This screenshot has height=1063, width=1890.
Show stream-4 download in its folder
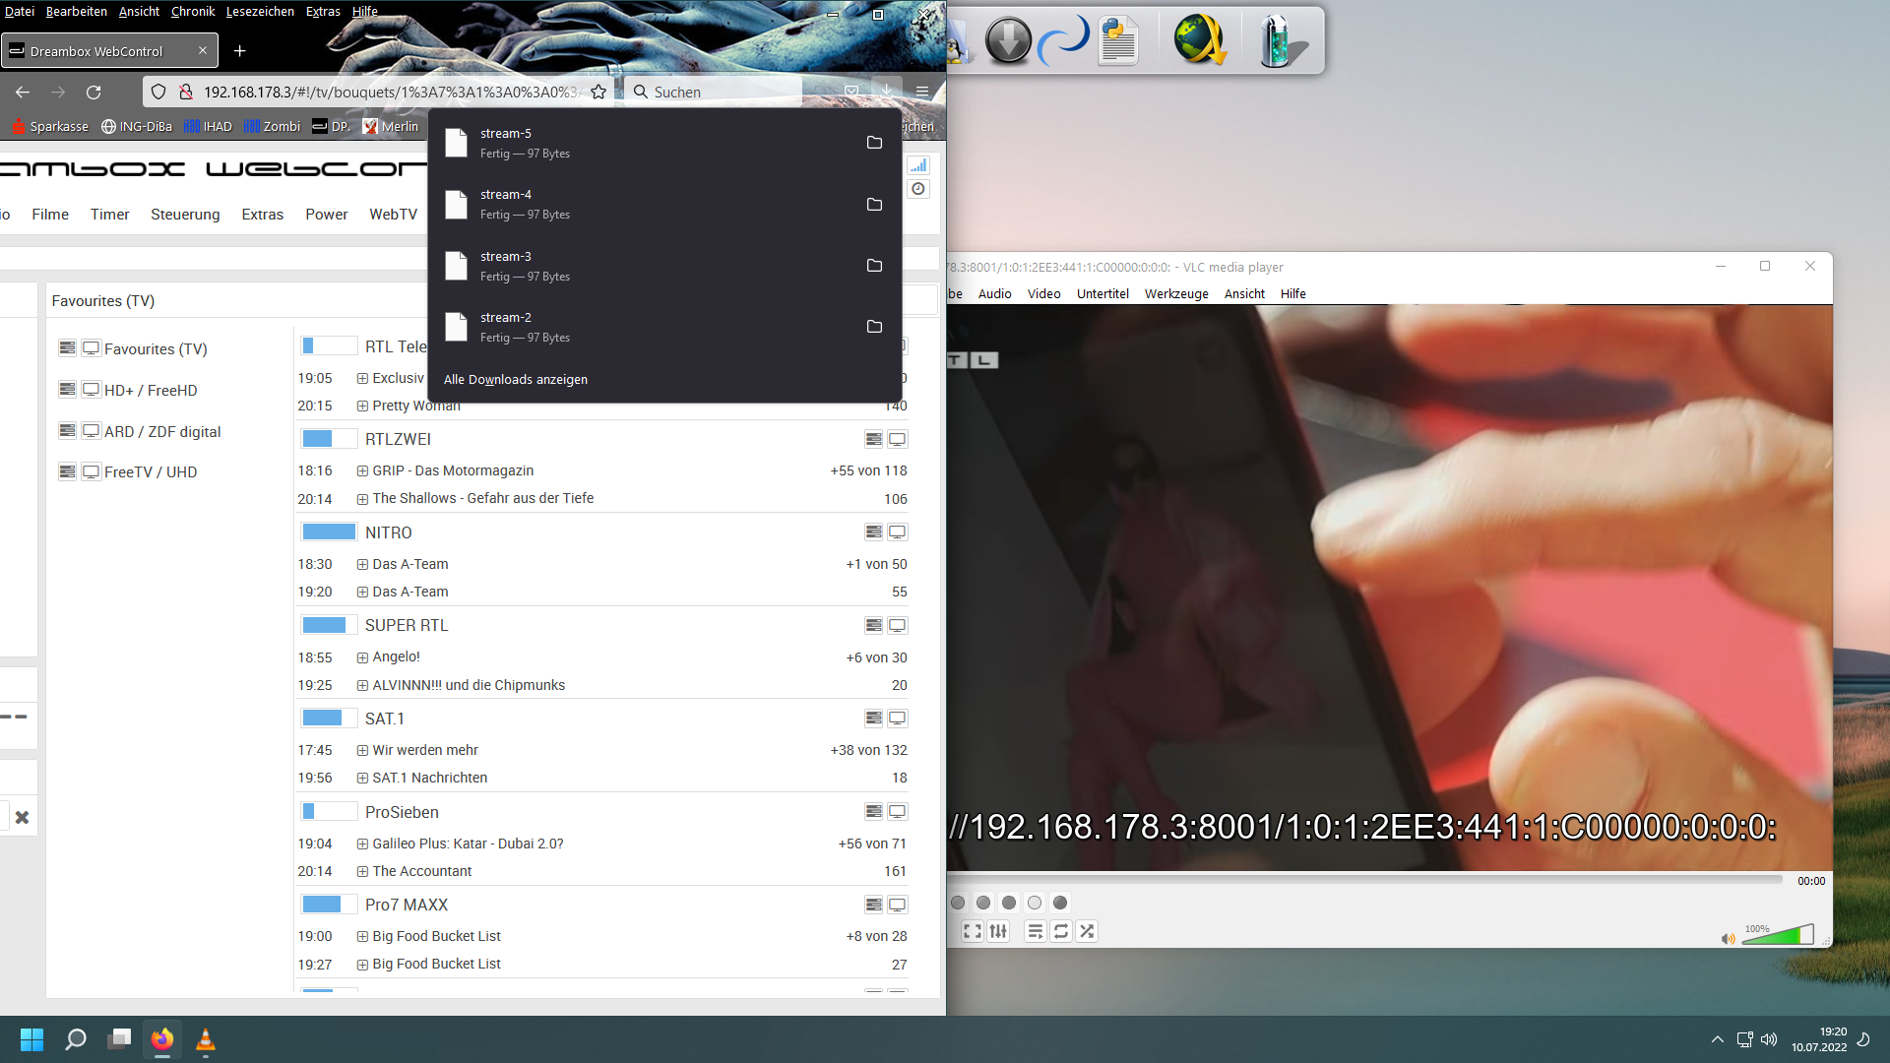[x=874, y=204]
